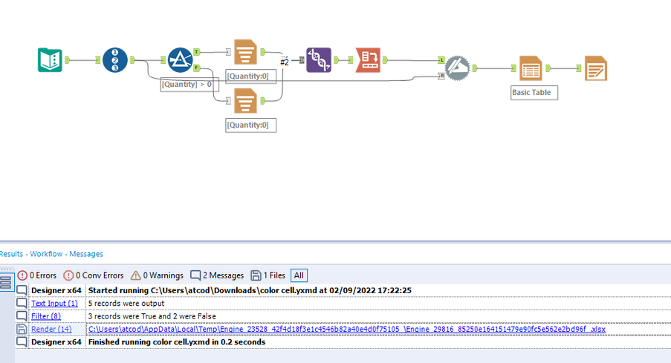Show All result messages
This screenshot has height=363, width=671.
(299, 275)
